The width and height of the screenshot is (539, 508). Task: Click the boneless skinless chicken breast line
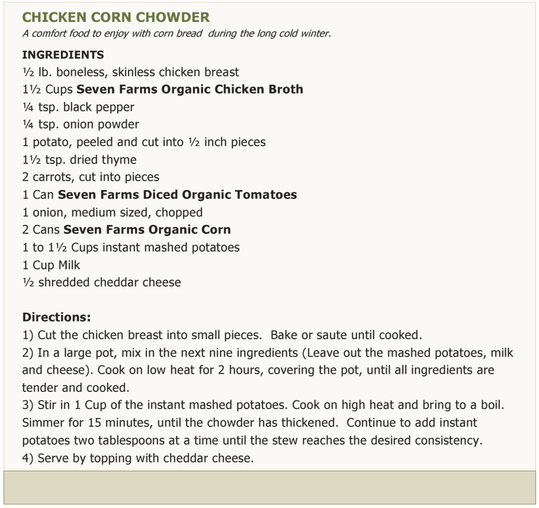pyautogui.click(x=131, y=72)
